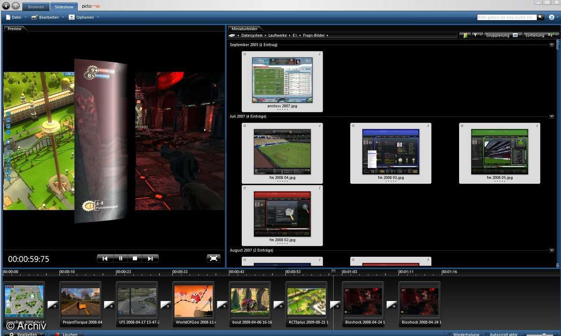Image resolution: width=561 pixels, height=336 pixels.
Task: Open transition options after LFS slide
Action: coord(165,304)
